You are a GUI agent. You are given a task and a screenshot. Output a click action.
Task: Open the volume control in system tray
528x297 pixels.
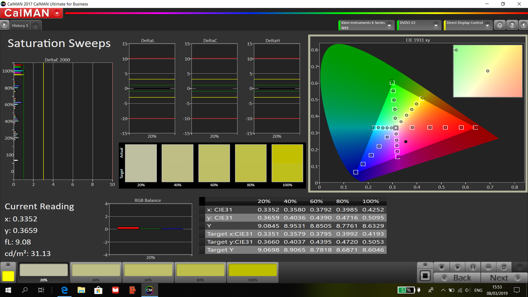468,290
